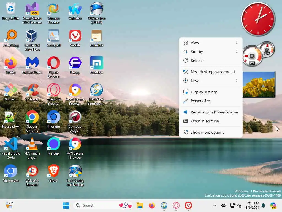The image size is (282, 212).
Task: Choose Refresh in the context menu
Action: coord(211,60)
